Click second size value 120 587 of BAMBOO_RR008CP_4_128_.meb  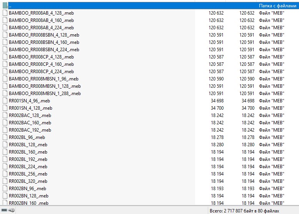pos(247,57)
